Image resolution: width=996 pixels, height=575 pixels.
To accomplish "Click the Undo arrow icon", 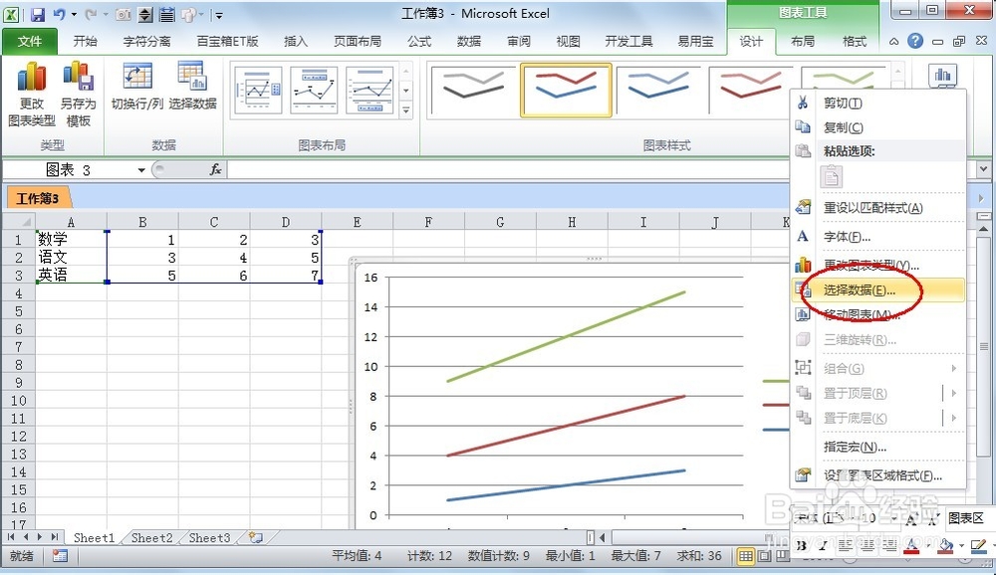I will (59, 14).
